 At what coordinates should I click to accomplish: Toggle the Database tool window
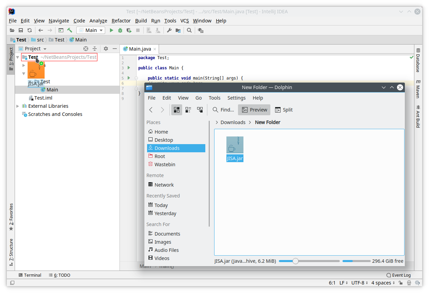click(x=418, y=61)
